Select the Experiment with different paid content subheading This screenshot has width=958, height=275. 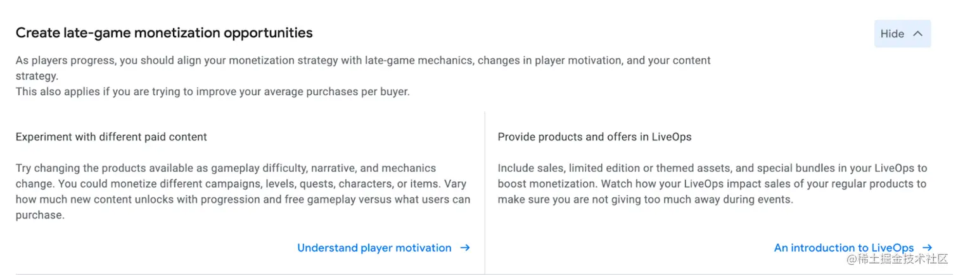click(x=111, y=137)
